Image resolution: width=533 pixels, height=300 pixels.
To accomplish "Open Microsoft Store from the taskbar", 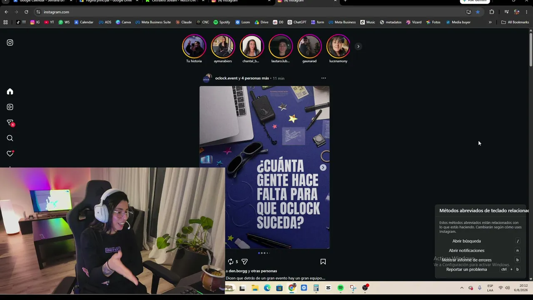I will pos(279,288).
